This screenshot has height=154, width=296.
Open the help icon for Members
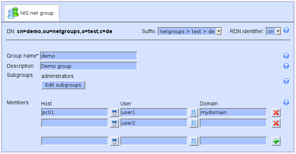pos(286,102)
